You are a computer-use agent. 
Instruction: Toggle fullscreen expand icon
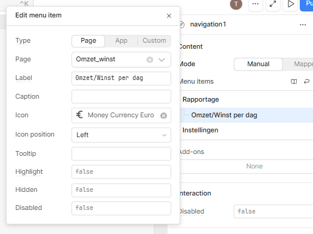coord(273,4)
